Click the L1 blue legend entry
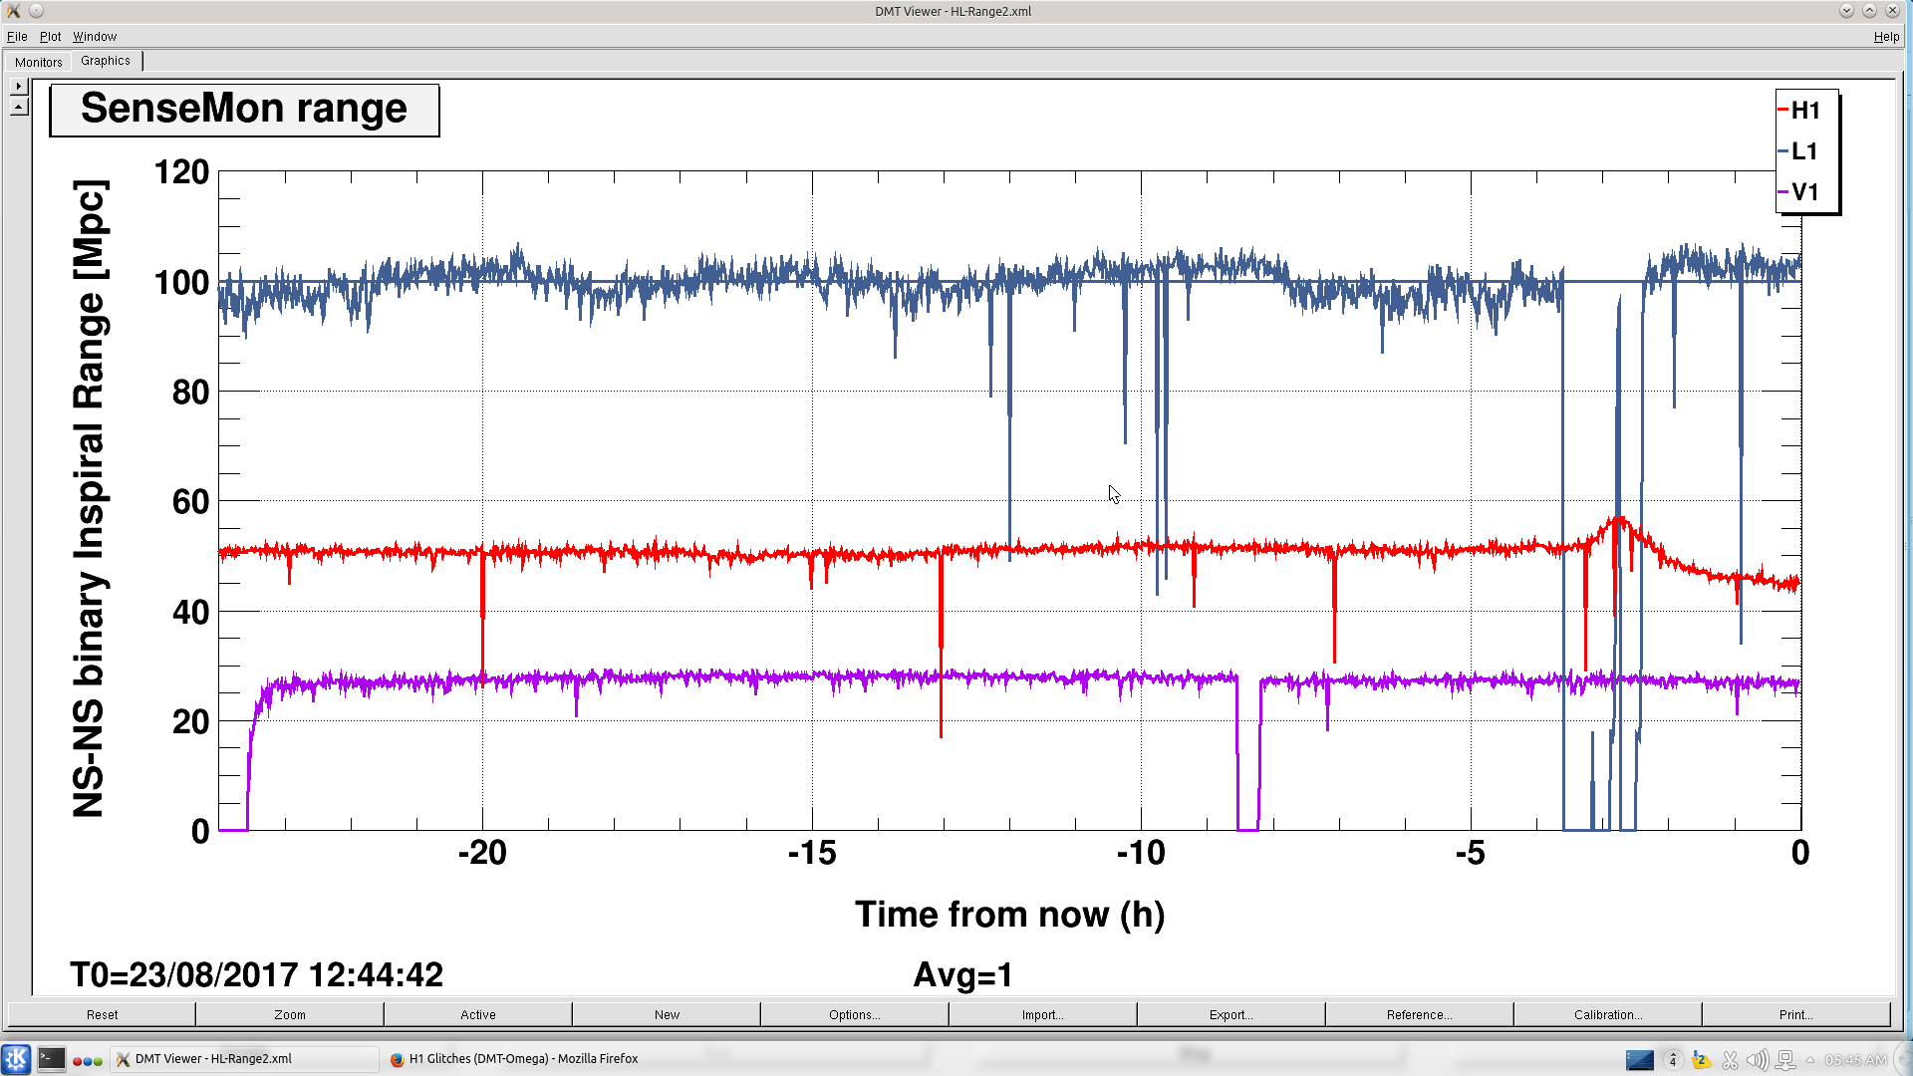This screenshot has height=1076, width=1913. [x=1799, y=150]
